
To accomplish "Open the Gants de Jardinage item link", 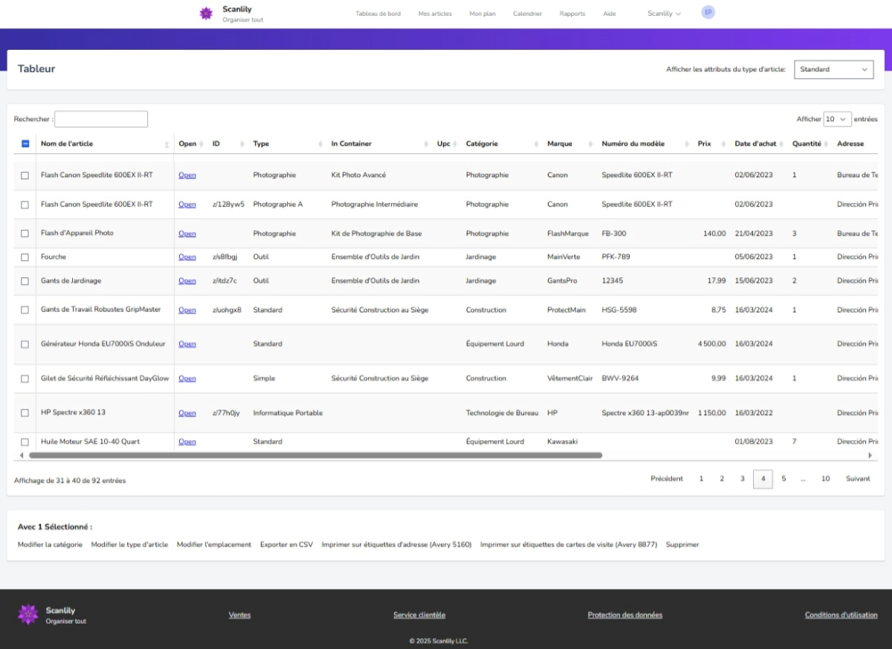I will [x=187, y=281].
